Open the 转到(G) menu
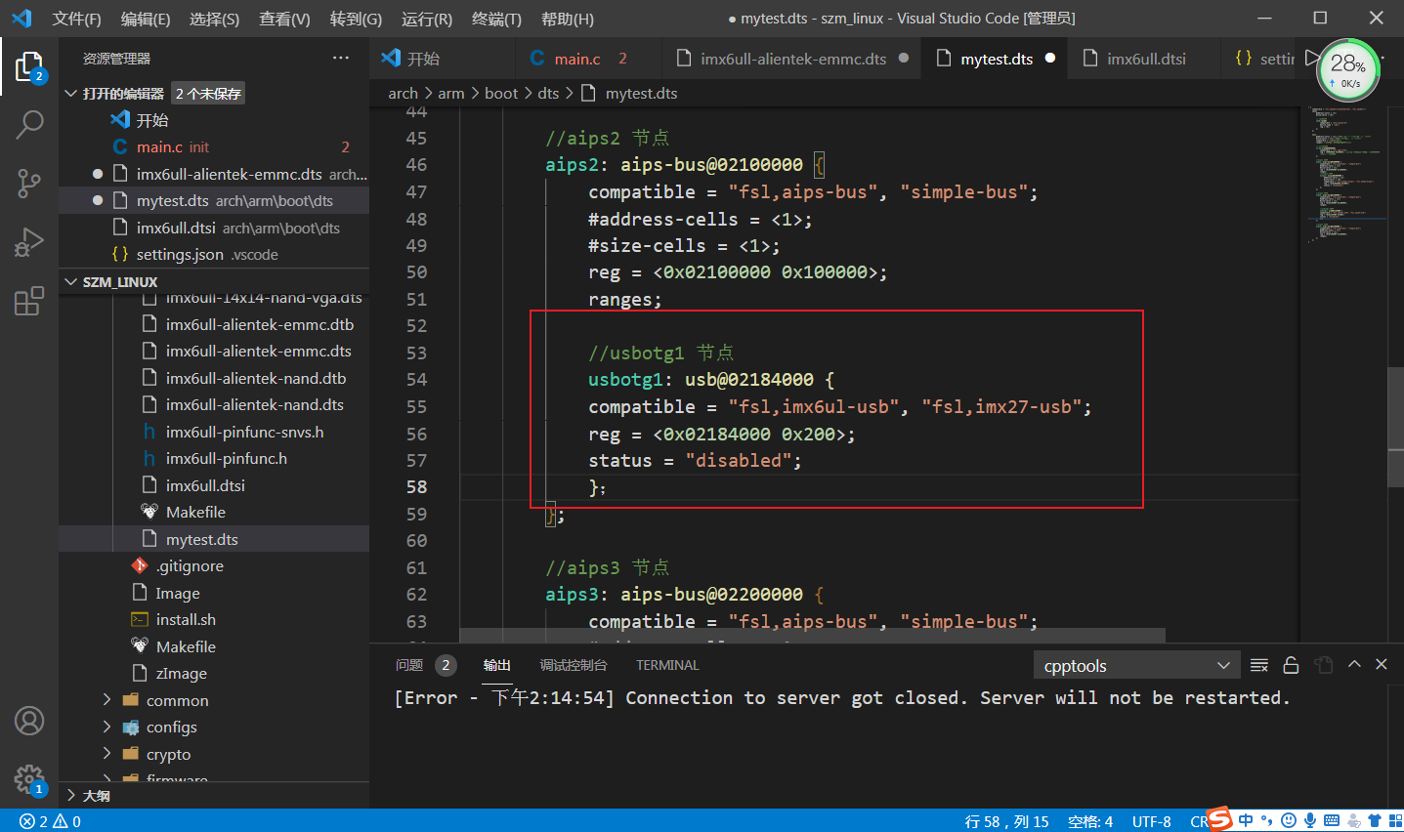1404x832 pixels. [356, 19]
